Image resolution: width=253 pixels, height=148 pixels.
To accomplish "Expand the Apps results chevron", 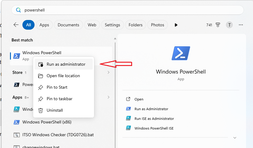I will click(108, 97).
